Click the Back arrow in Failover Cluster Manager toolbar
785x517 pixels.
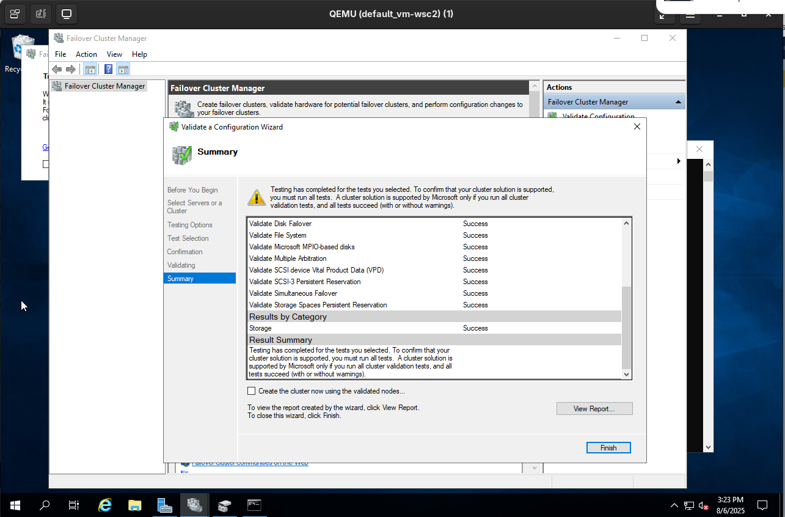click(57, 69)
